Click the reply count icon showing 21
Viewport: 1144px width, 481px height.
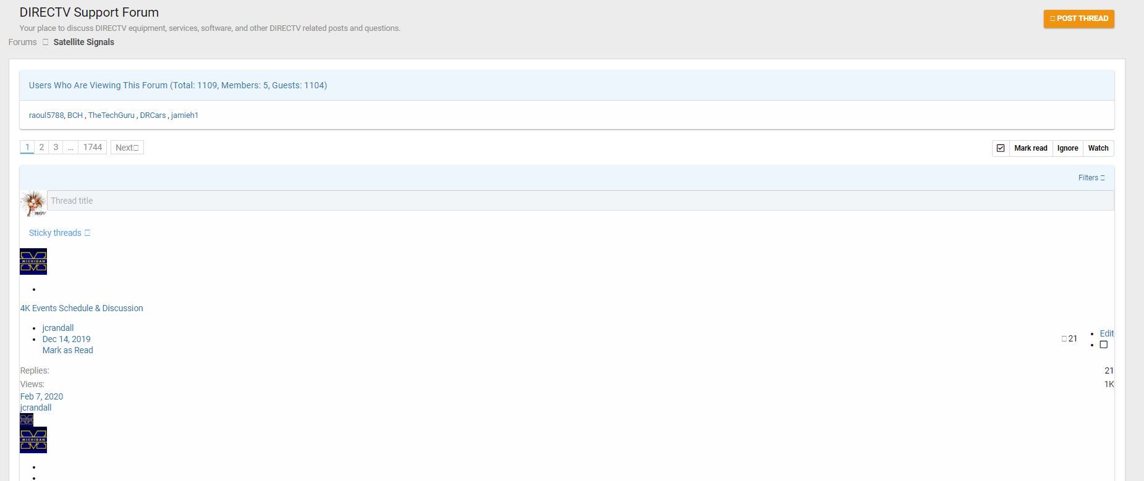click(1069, 338)
